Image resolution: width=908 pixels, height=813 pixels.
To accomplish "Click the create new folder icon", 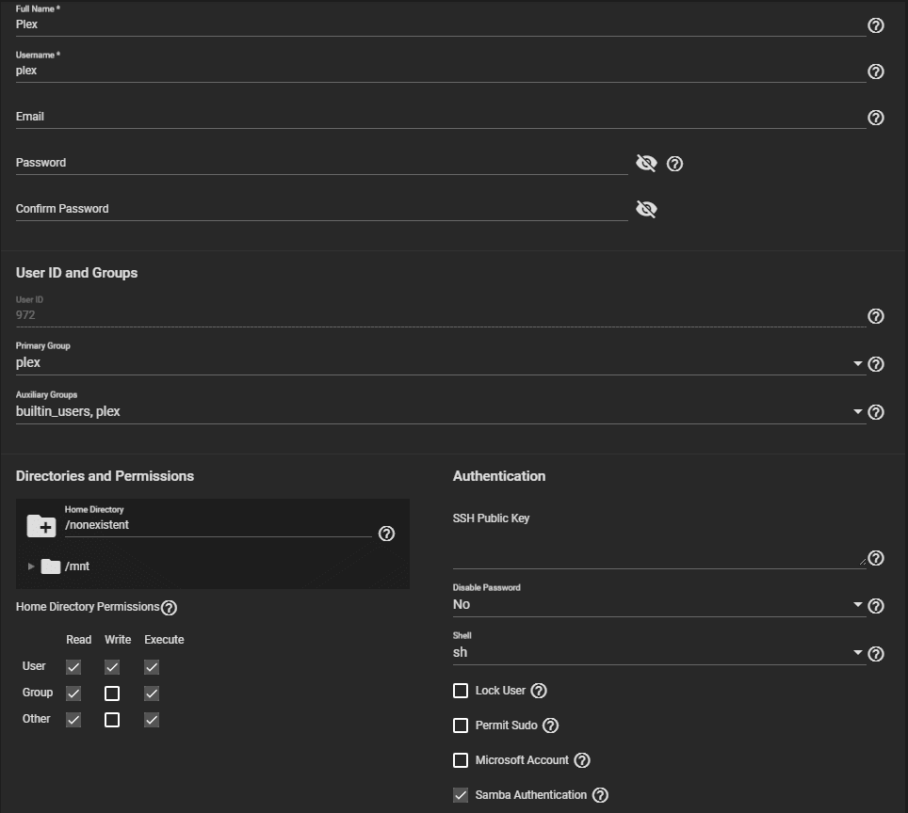I will point(41,526).
